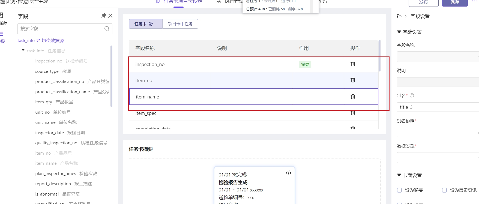Switch to 项目卡中任务 tab
Screen dimensions: 479x204
(180, 24)
